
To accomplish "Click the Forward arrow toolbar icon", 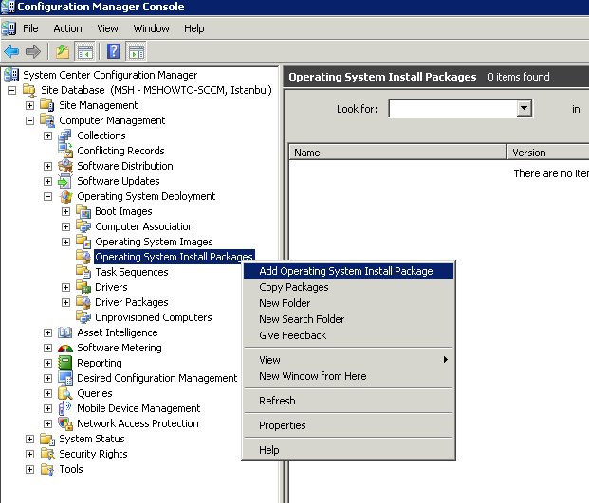I will [x=33, y=51].
